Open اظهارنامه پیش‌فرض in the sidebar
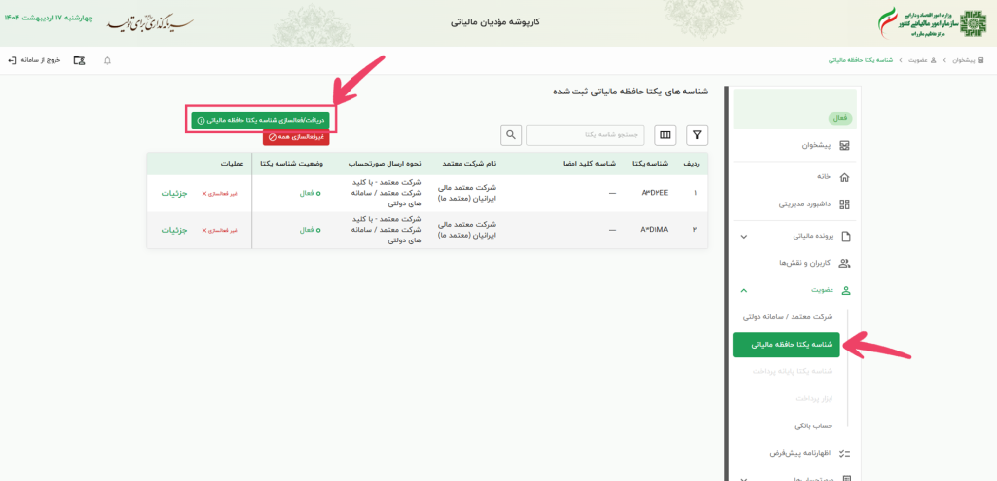This screenshot has height=481, width=997. coord(796,453)
